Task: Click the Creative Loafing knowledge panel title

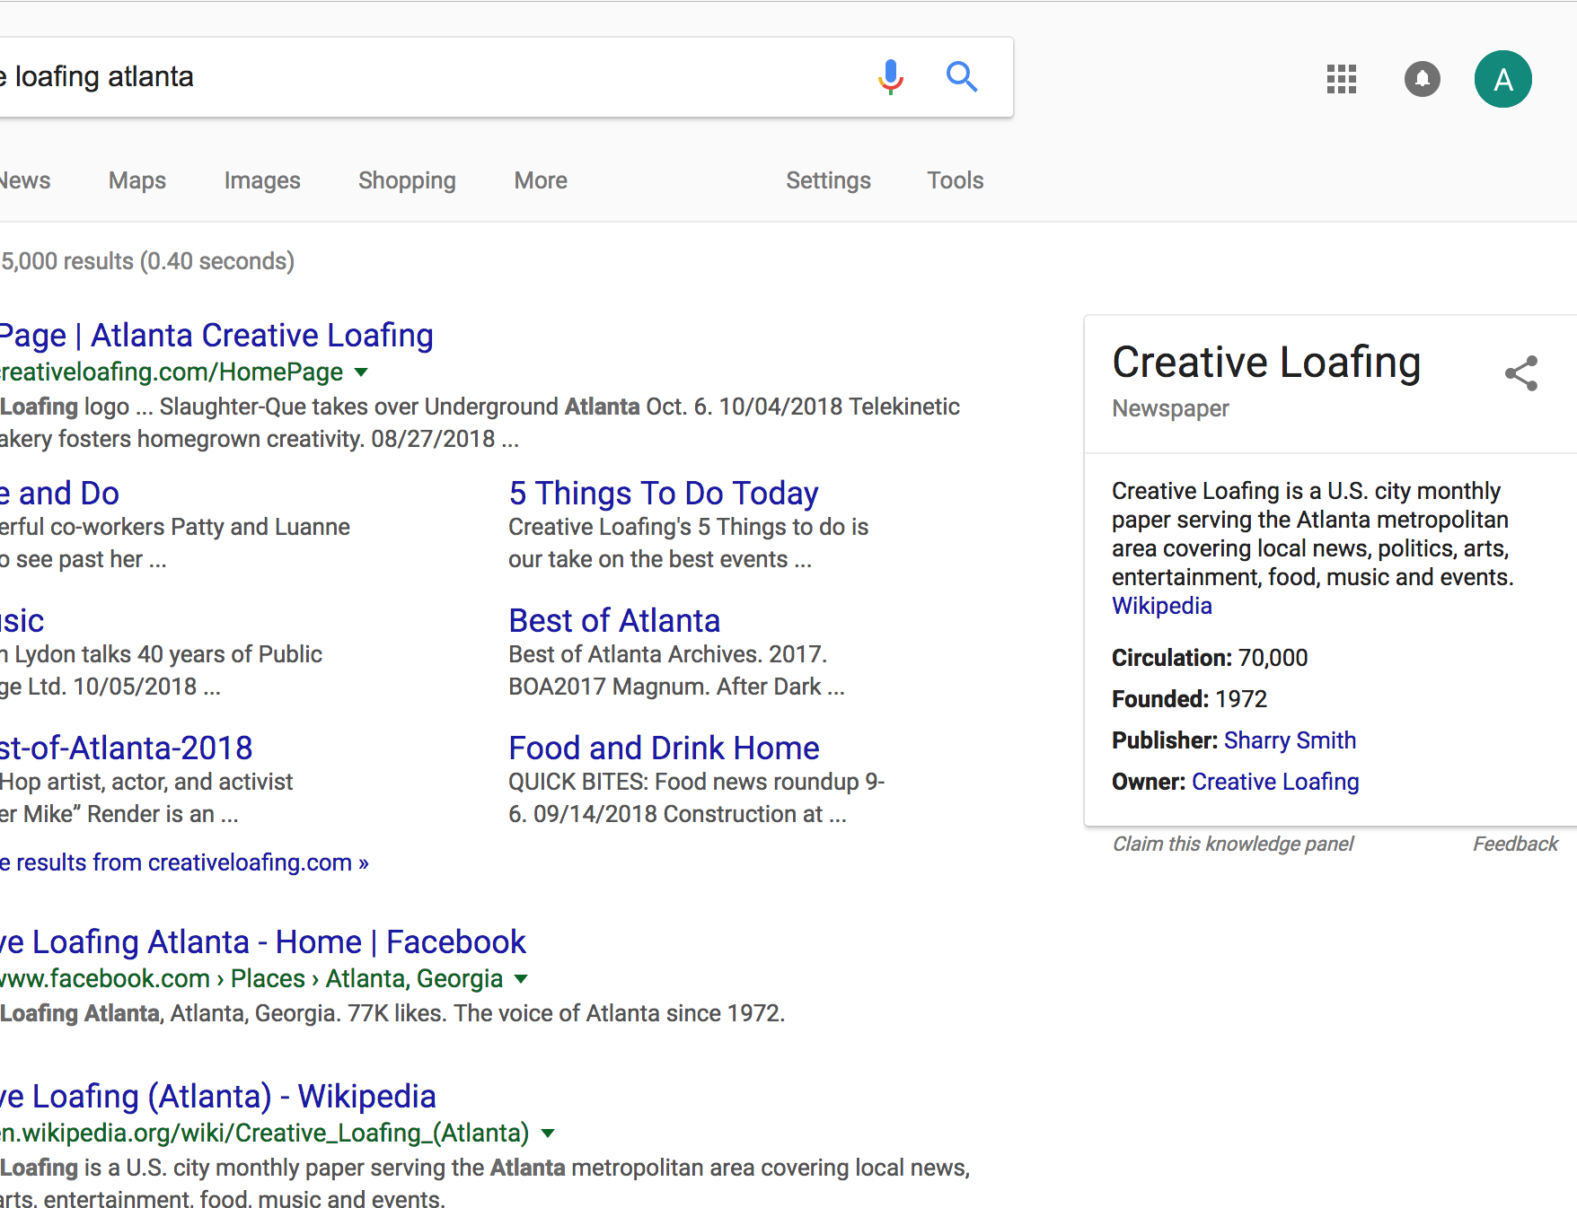Action: (1266, 363)
